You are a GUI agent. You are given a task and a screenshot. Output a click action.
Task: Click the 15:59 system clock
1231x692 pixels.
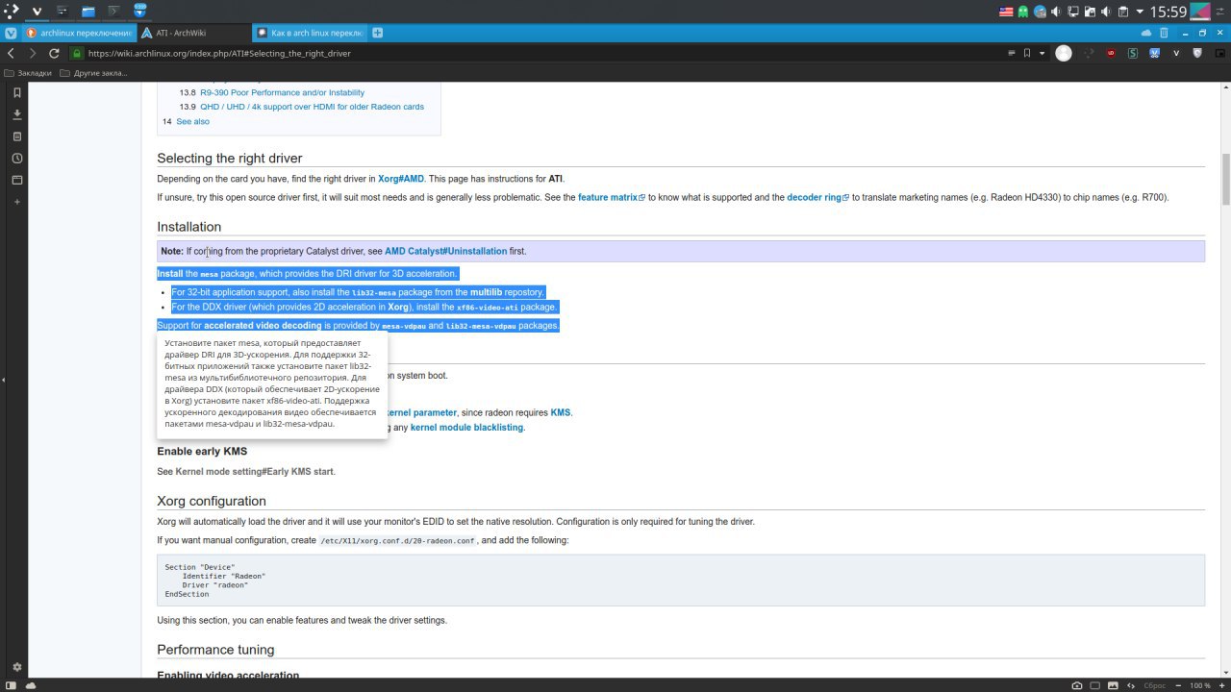coord(1168,12)
